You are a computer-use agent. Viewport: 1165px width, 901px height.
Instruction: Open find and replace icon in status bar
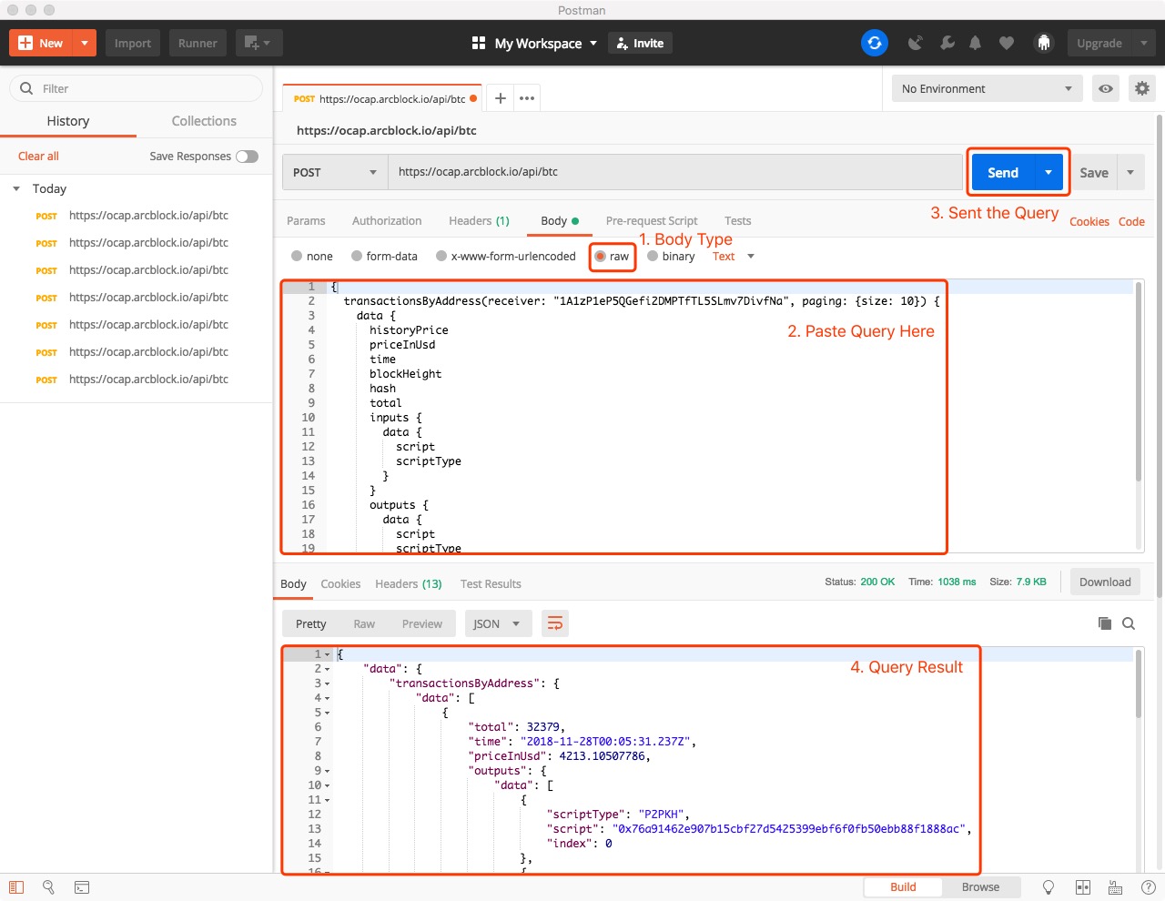[x=49, y=887]
